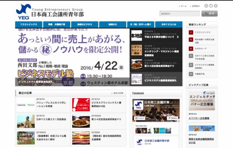Click into the SEARCH input field

(x=180, y=14)
